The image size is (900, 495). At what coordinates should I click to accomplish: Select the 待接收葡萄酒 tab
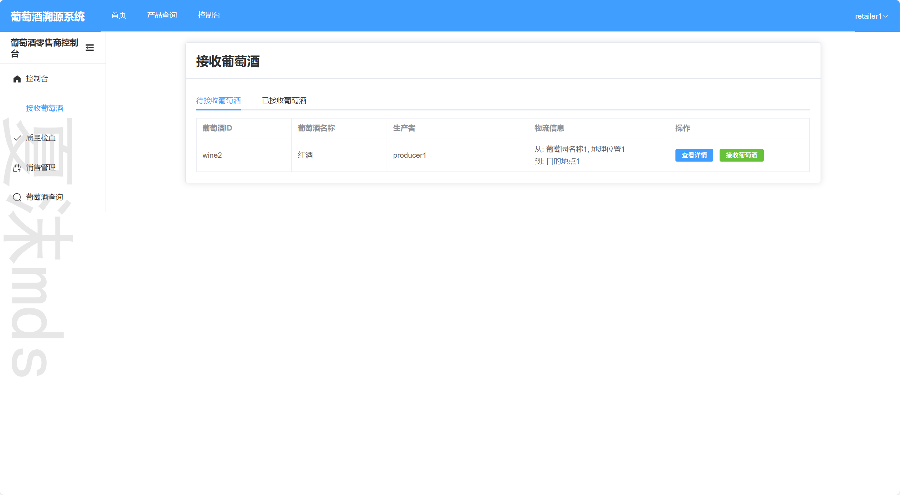click(218, 101)
